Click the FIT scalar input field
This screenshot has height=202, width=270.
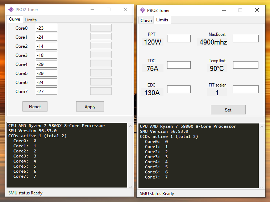246,89
